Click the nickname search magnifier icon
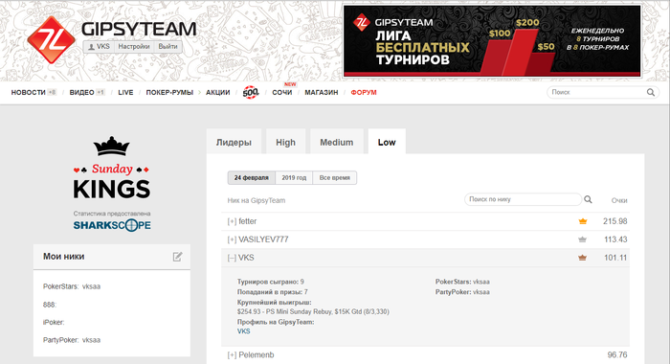The width and height of the screenshot is (670, 364). click(x=589, y=199)
